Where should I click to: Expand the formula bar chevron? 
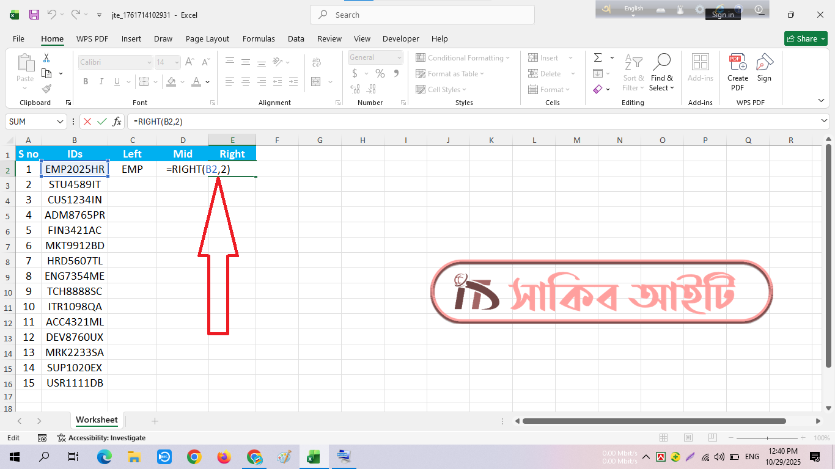(825, 122)
